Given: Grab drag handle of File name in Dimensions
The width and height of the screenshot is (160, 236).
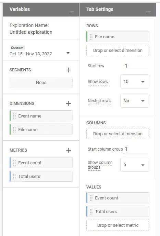Looking at the screenshot, I should (14, 129).
